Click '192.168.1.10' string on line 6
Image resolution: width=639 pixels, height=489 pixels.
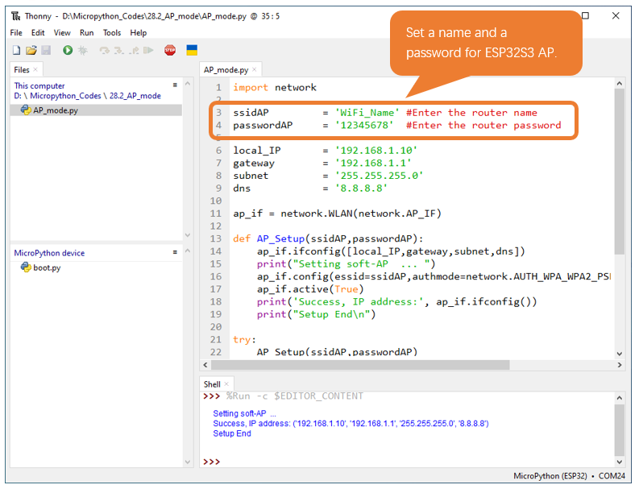[376, 151]
